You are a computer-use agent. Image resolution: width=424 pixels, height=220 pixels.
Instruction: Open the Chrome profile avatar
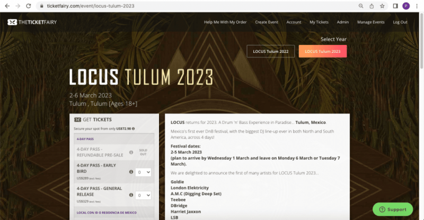[406, 6]
